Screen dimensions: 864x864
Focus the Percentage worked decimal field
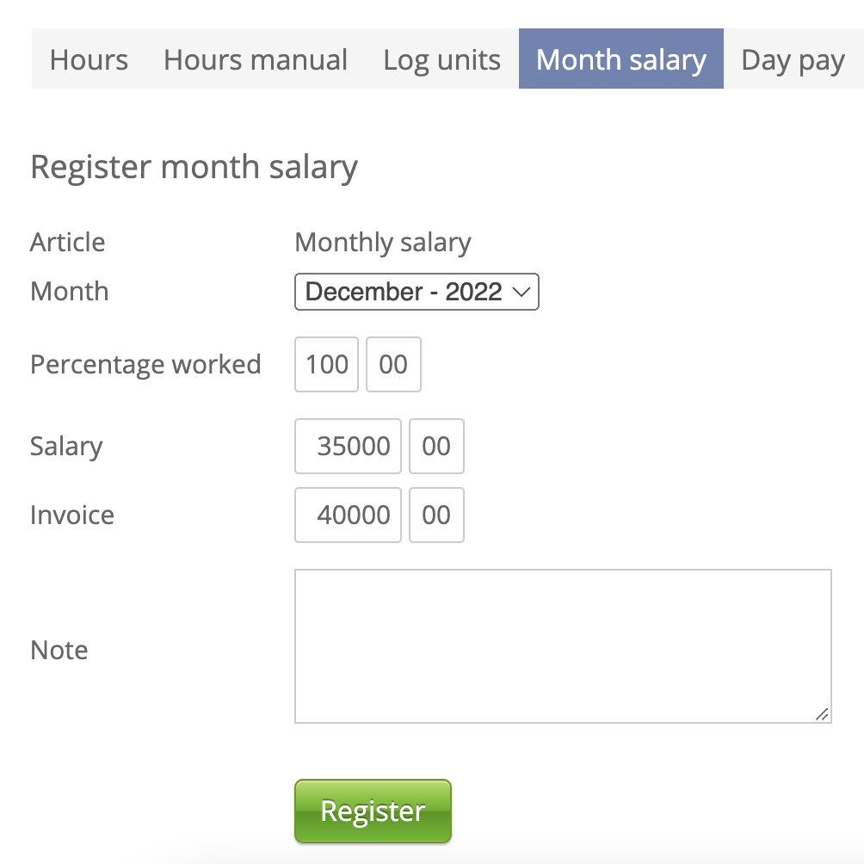393,364
